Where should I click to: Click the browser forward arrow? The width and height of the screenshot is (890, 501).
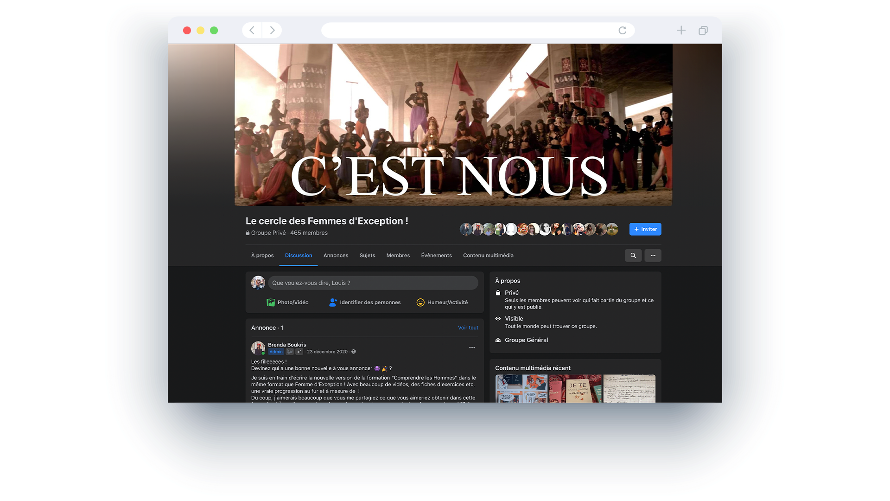(272, 31)
